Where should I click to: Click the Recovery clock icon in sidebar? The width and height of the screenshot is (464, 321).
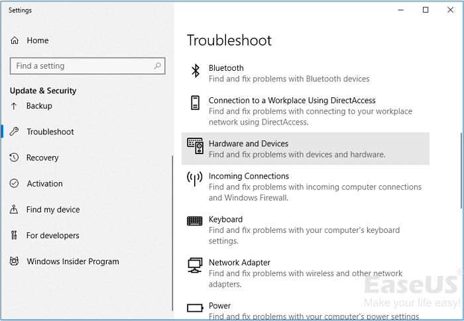pos(15,158)
